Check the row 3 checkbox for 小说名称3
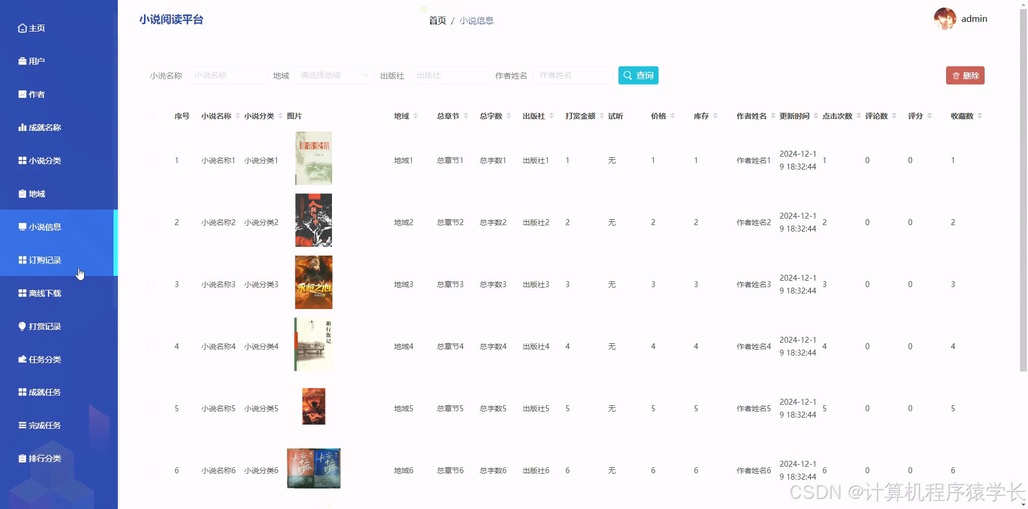Screen dimensions: 1028x509 pos(152,284)
